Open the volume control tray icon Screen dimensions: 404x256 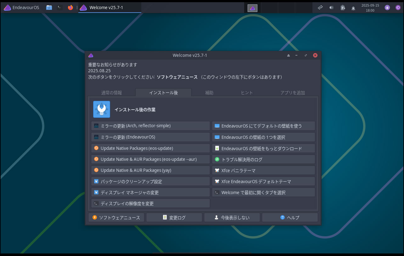click(331, 8)
